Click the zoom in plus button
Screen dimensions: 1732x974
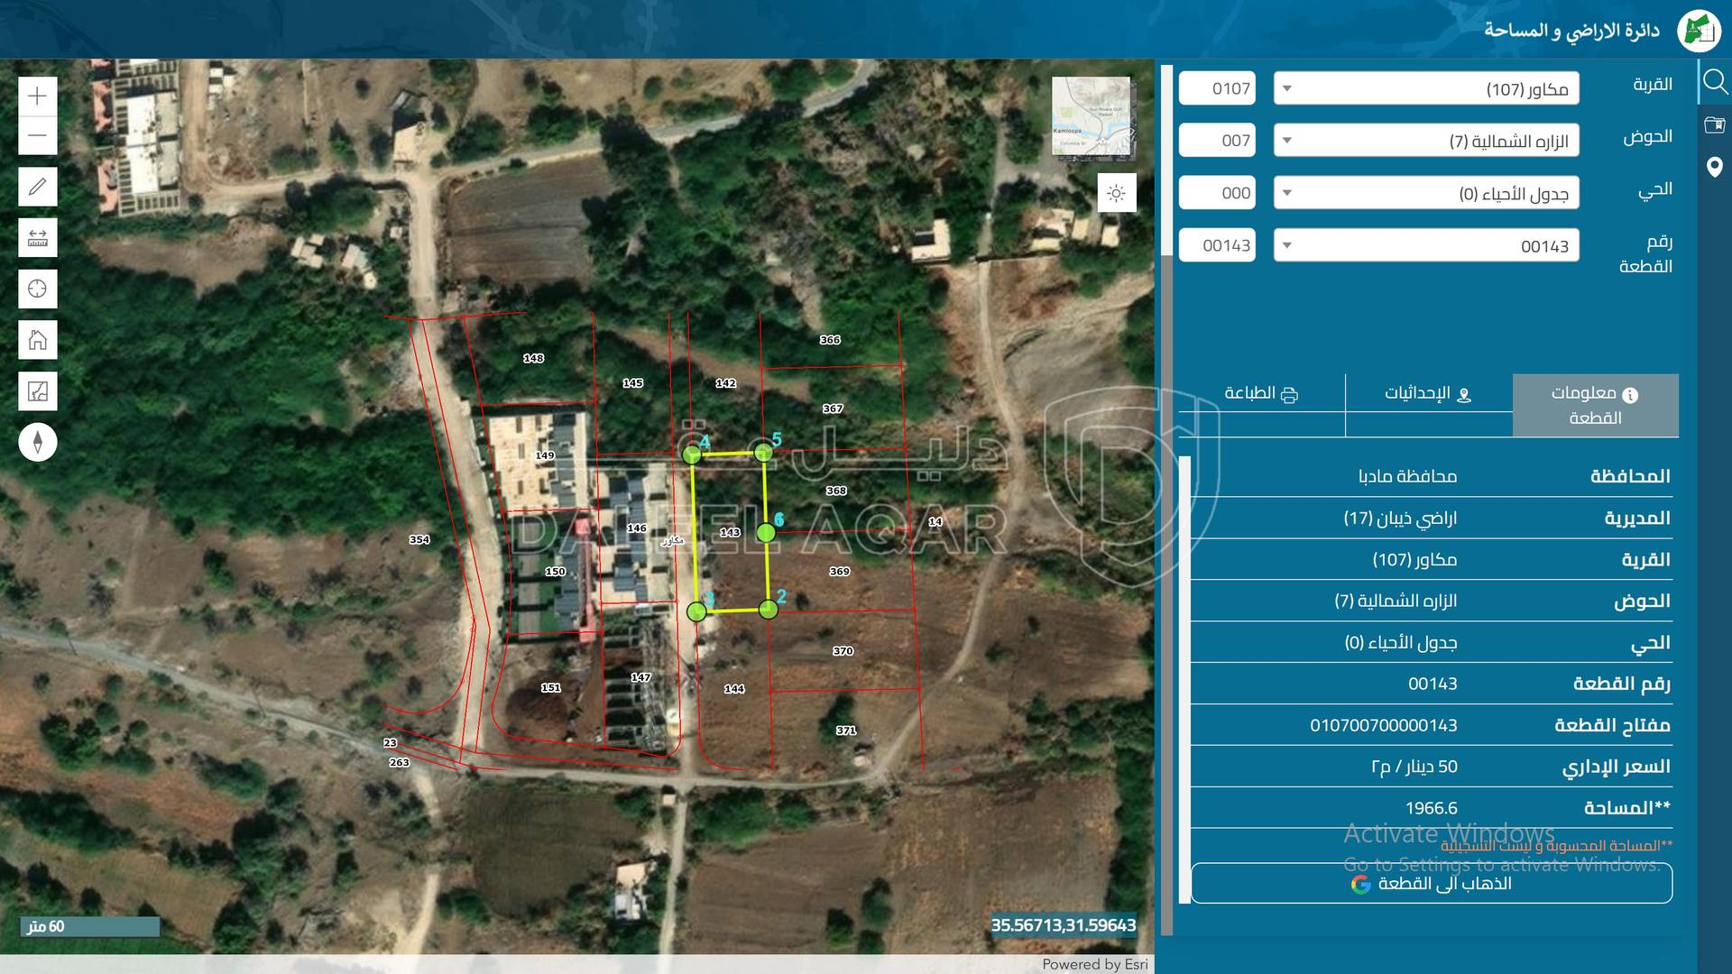pos(37,96)
